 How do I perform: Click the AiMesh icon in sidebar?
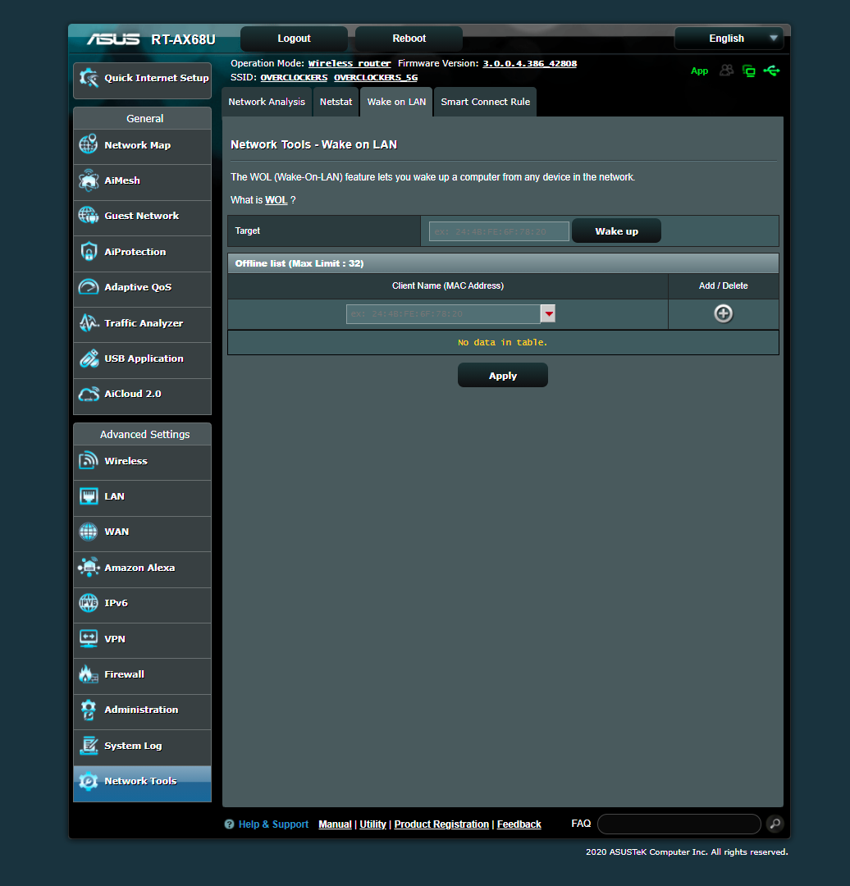[89, 180]
